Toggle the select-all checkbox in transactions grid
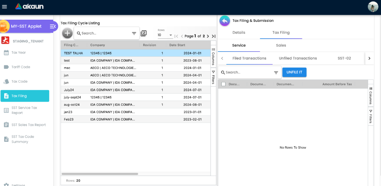The width and height of the screenshot is (381, 186). click(223, 84)
